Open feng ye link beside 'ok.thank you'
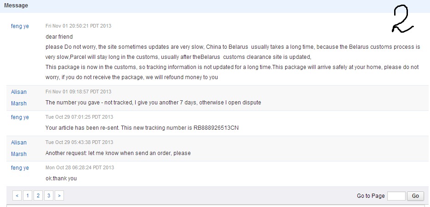 pos(20,168)
